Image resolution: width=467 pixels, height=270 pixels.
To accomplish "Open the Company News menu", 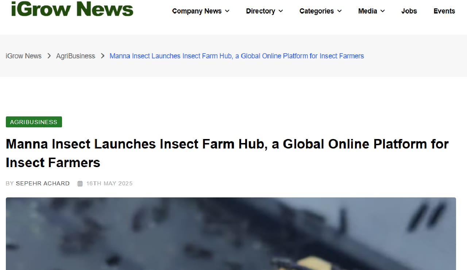I will 197,11.
